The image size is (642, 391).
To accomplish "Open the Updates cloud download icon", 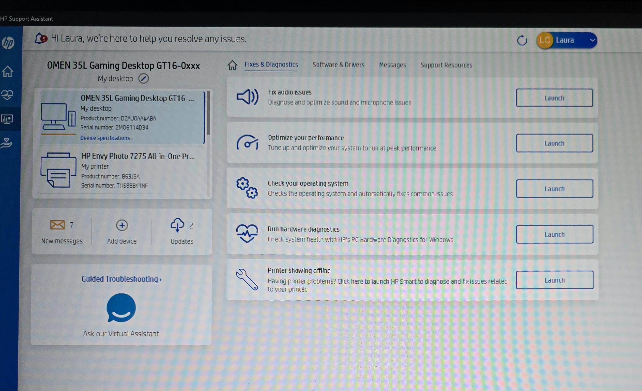I will 177,225.
